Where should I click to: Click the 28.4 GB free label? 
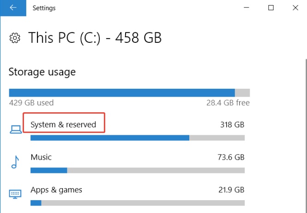coord(228,103)
